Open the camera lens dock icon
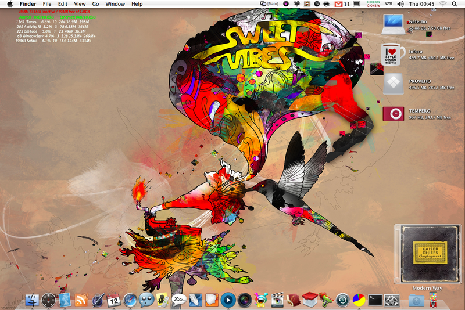 [x=245, y=300]
